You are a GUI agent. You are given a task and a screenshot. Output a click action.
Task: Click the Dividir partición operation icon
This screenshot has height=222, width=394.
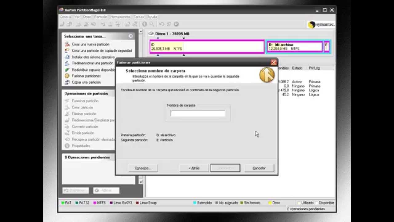[x=67, y=133]
